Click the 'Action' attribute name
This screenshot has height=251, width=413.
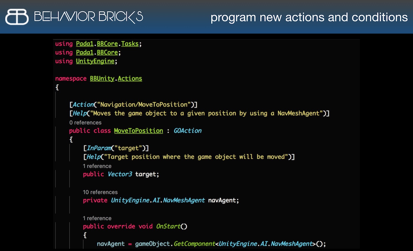pyautogui.click(x=83, y=104)
